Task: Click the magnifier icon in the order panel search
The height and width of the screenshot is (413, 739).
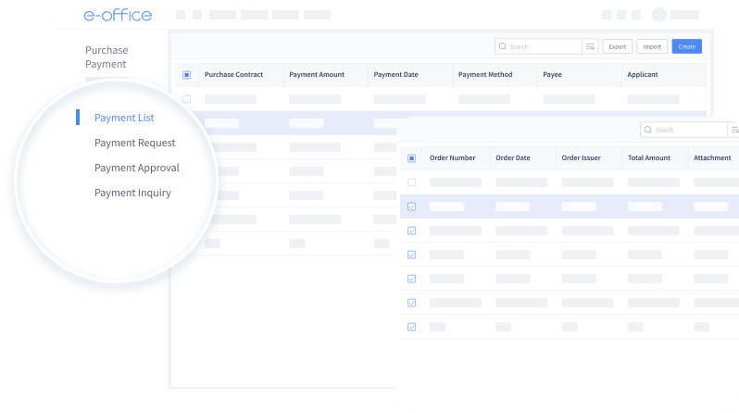Action: pos(648,130)
